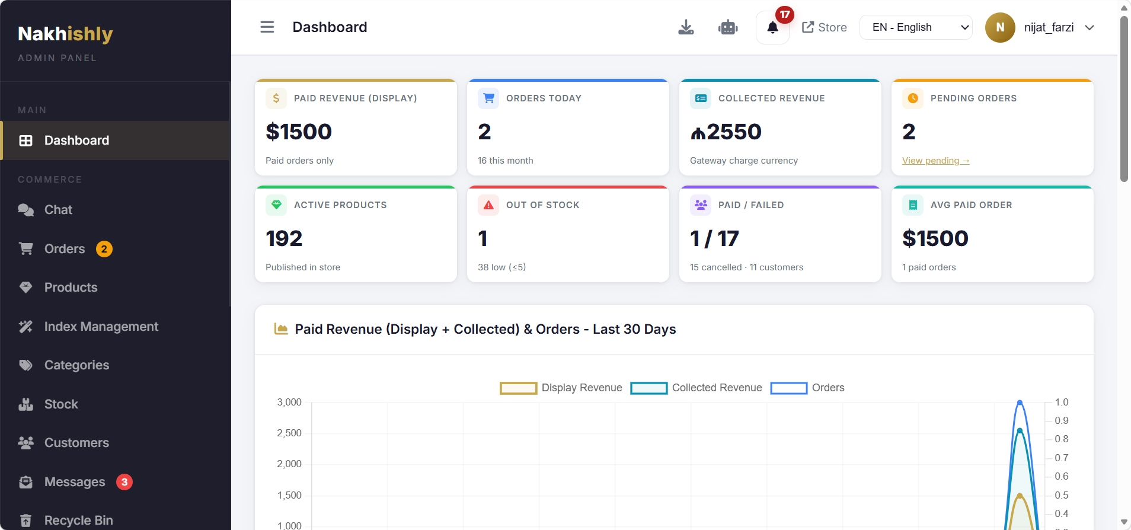Click "15 cancelled · 11 customers" text
The height and width of the screenshot is (530, 1131).
pos(747,267)
